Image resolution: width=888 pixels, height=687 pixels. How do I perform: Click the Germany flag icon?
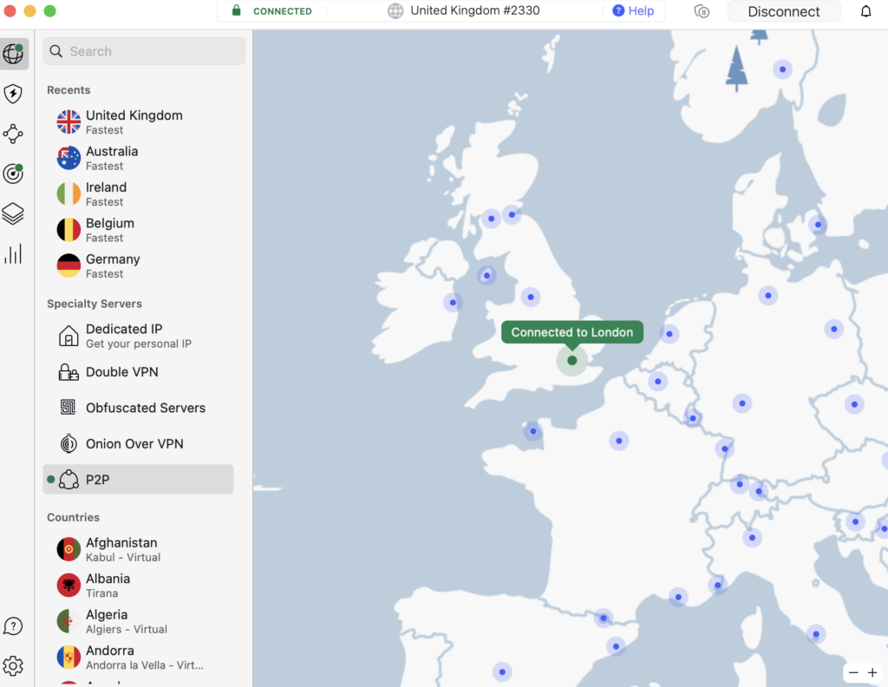pyautogui.click(x=69, y=265)
